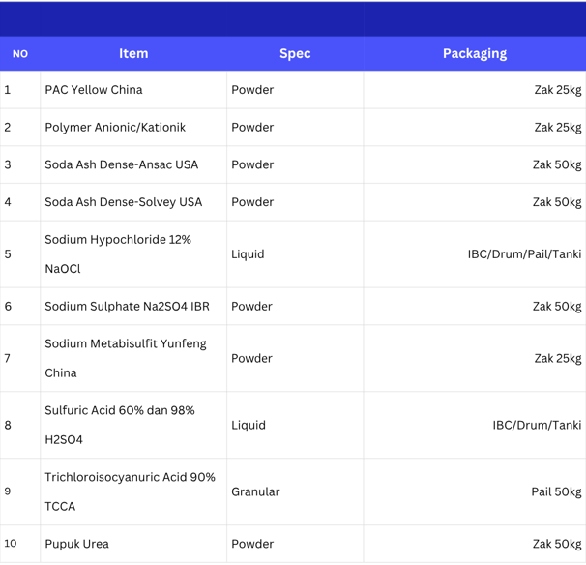Image resolution: width=586 pixels, height=565 pixels.
Task: Click the Granular spec cell
Action: [295, 491]
